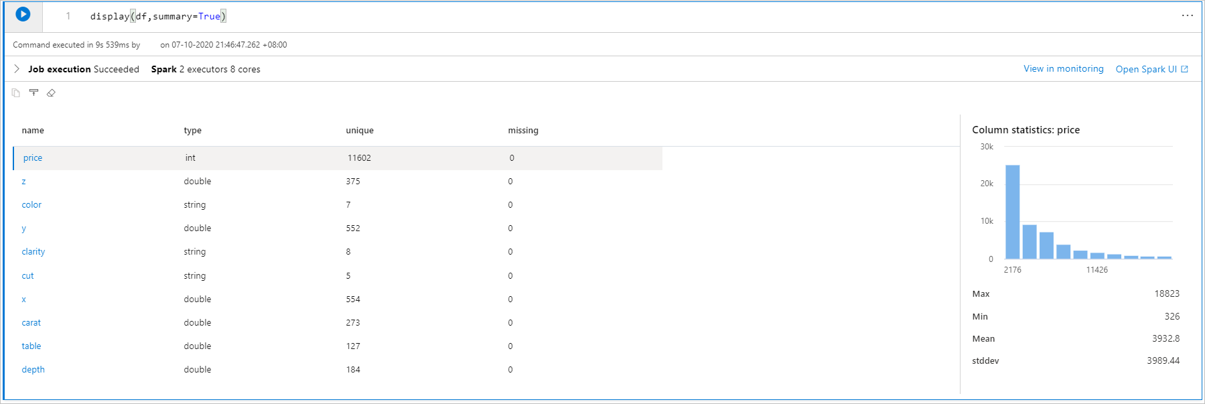This screenshot has width=1205, height=404.
Task: Select the color column name
Action: coord(31,205)
